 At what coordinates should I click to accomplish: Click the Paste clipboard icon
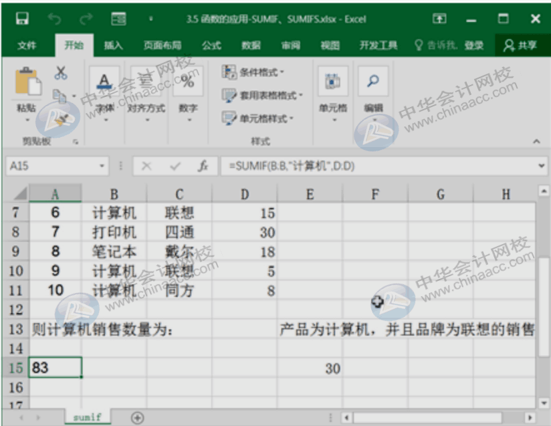(x=27, y=82)
